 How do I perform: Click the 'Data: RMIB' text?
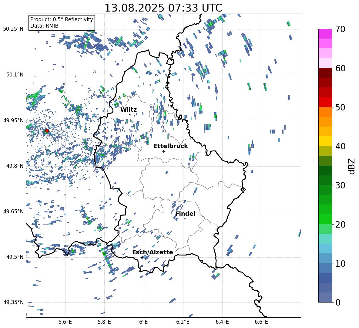[x=44, y=26]
